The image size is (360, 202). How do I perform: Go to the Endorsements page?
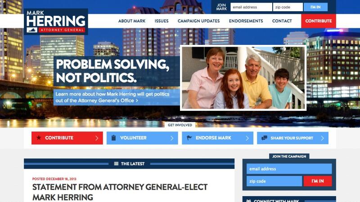pos(246,21)
